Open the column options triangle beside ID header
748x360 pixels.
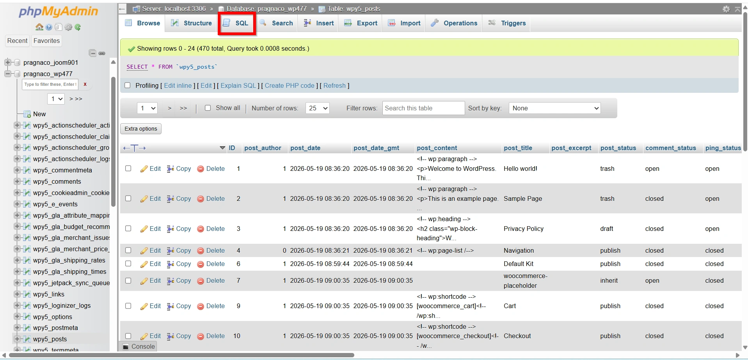coord(222,148)
